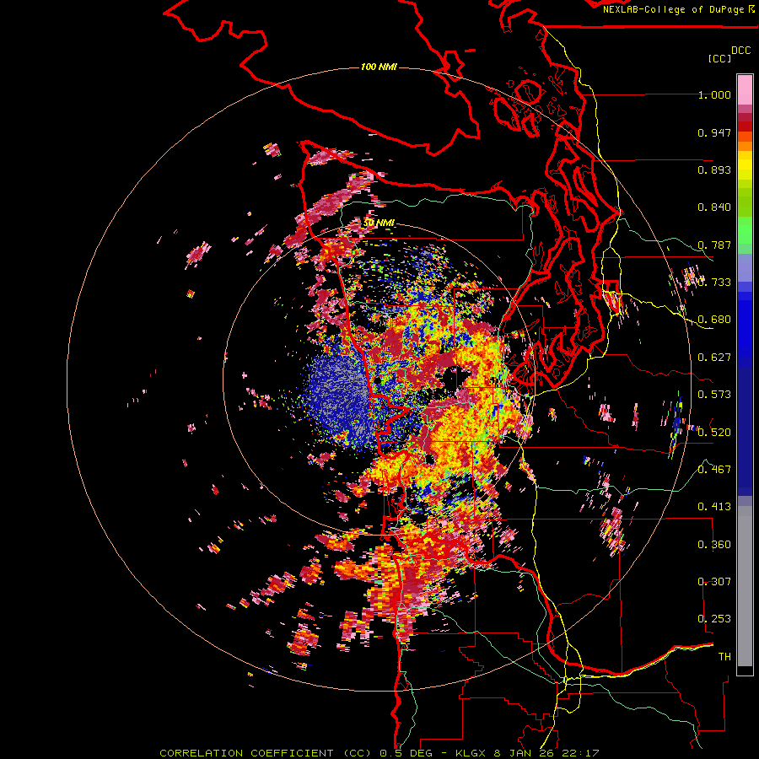759x759 pixels.
Task: Click the 0.840 scale value
Action: pyautogui.click(x=714, y=207)
